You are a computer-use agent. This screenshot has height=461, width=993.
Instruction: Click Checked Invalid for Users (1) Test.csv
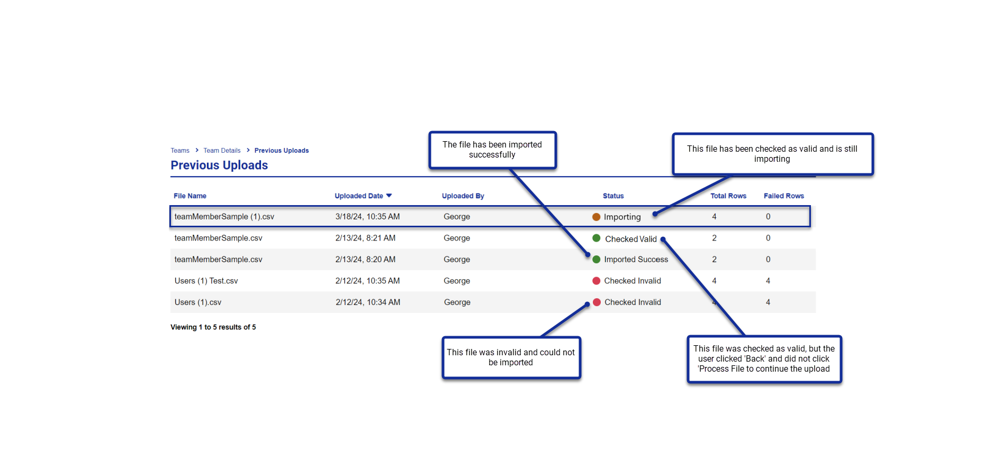pos(633,281)
